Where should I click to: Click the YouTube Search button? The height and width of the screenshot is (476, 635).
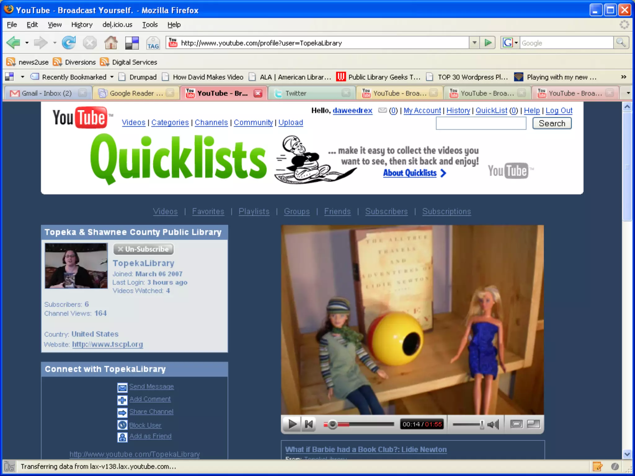(552, 123)
